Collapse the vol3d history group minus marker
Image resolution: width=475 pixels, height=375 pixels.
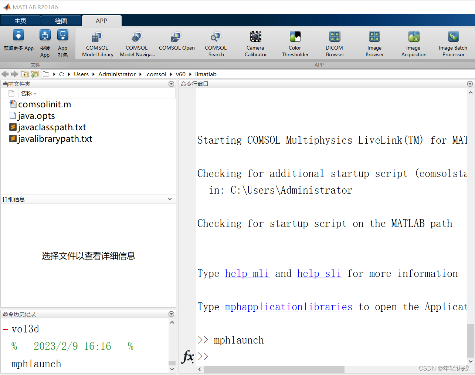coord(6,329)
